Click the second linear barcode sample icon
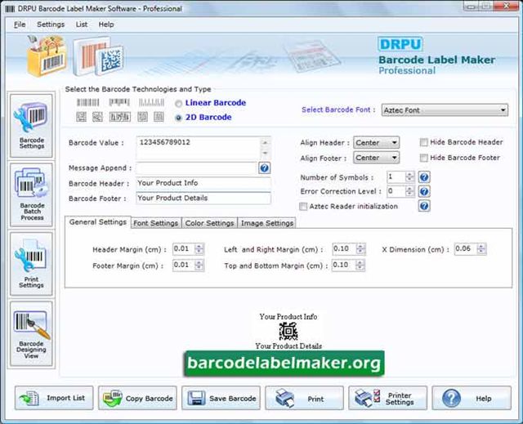This screenshot has height=424, width=523. 119,102
